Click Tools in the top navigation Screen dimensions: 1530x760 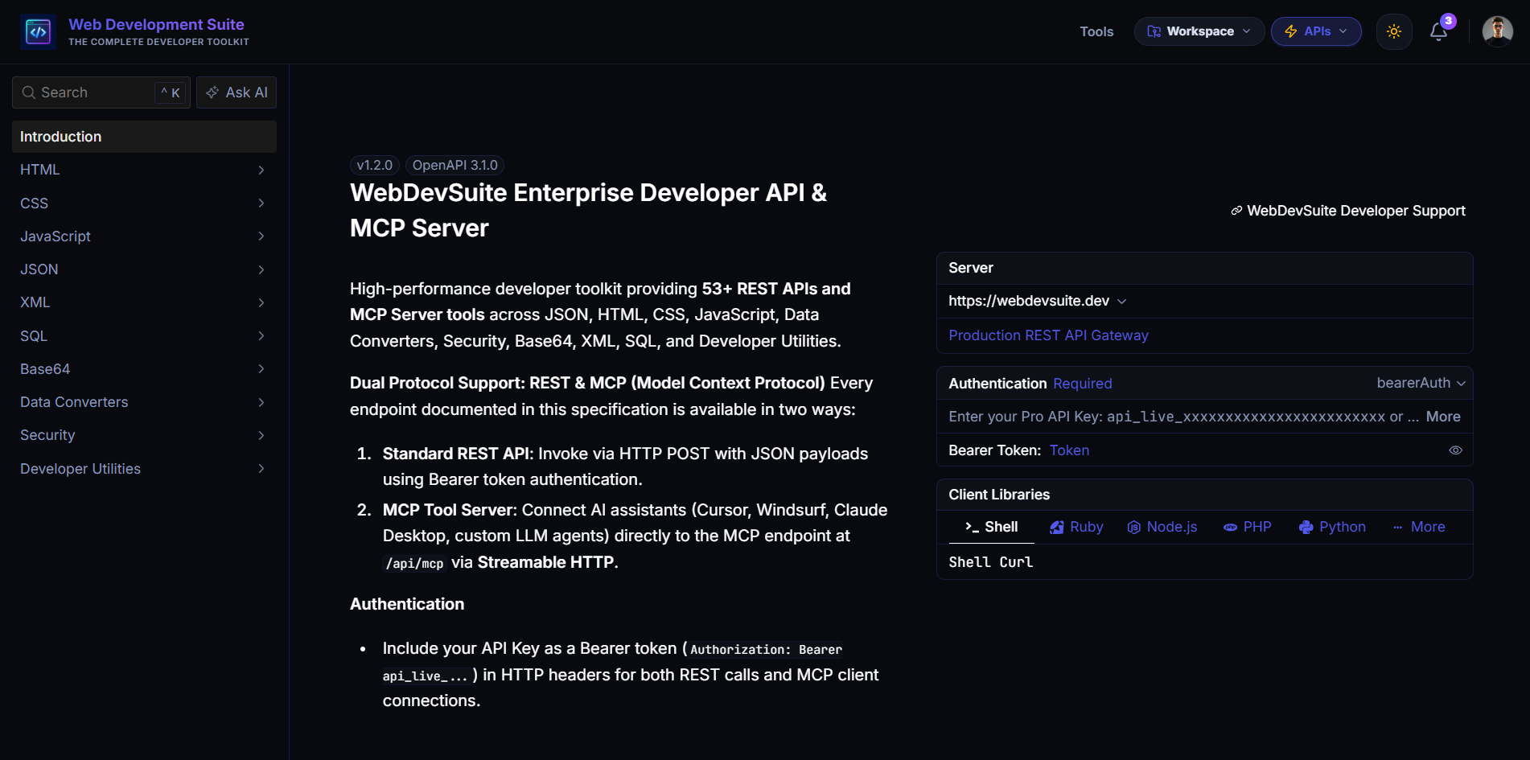click(x=1096, y=31)
